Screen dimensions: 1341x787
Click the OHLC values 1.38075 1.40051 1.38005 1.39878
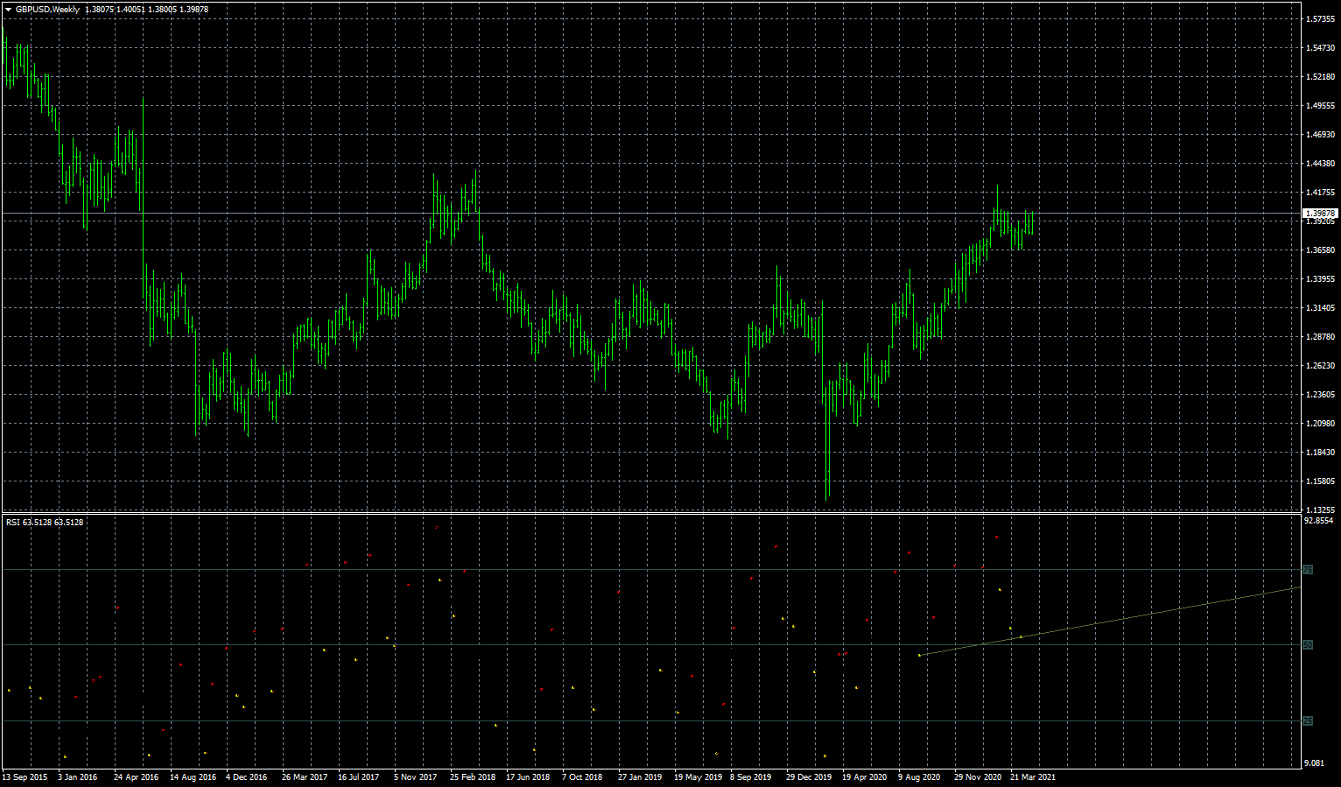point(146,10)
